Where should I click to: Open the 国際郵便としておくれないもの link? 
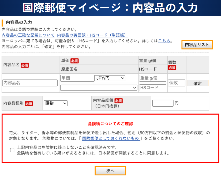(x=111, y=138)
